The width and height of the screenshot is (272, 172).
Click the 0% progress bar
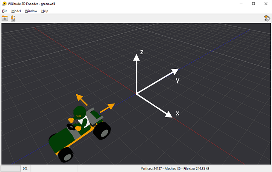click(11, 168)
